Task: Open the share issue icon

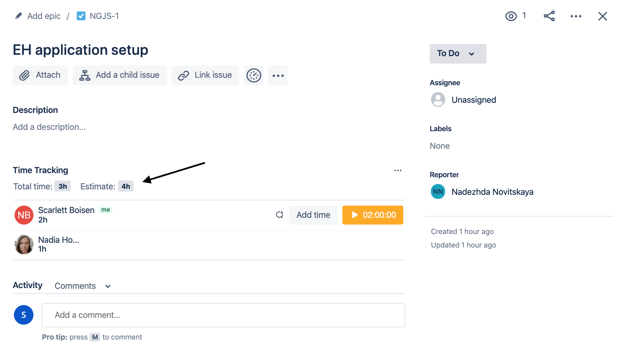Action: coord(549,16)
